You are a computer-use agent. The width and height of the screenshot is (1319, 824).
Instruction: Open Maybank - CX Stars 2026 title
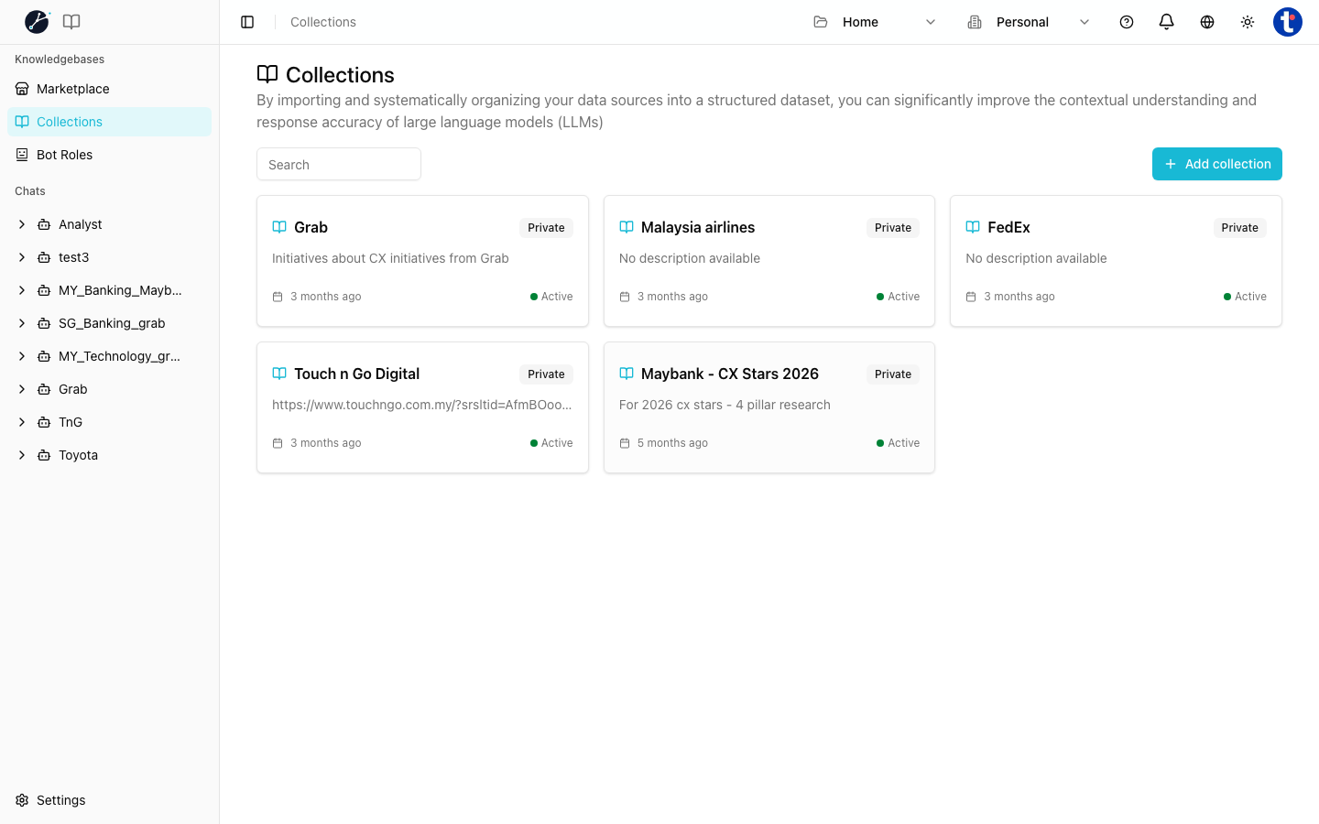coord(730,374)
